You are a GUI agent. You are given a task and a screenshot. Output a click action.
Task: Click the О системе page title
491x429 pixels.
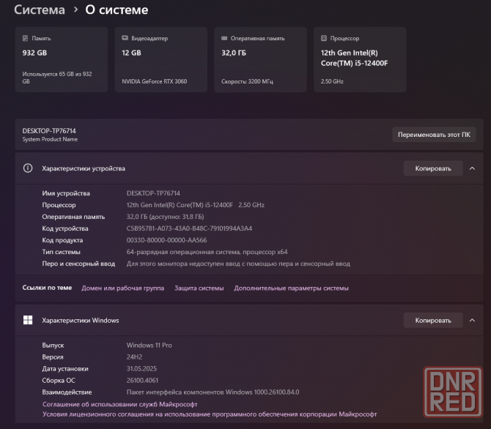coord(117,10)
